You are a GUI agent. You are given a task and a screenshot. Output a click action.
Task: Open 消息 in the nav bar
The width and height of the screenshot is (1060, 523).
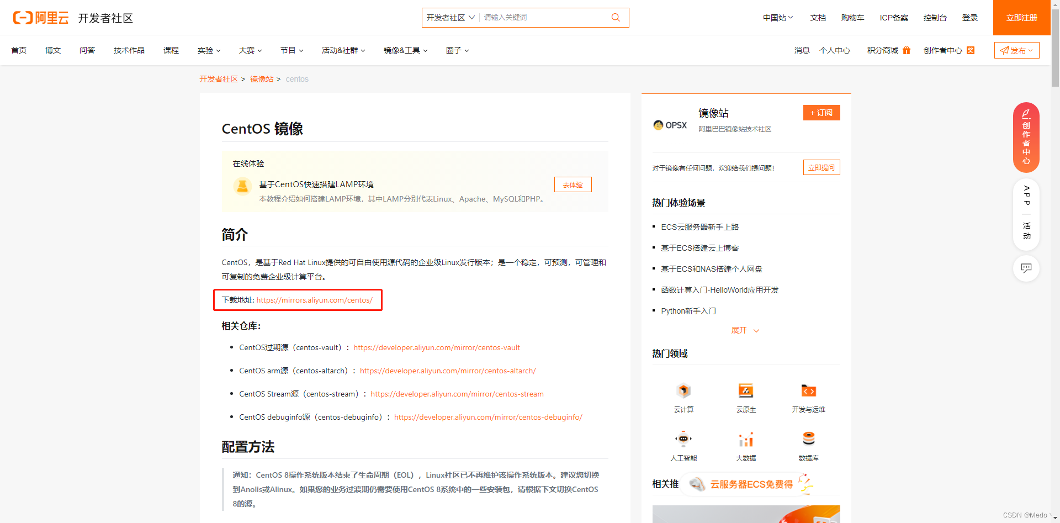(802, 50)
